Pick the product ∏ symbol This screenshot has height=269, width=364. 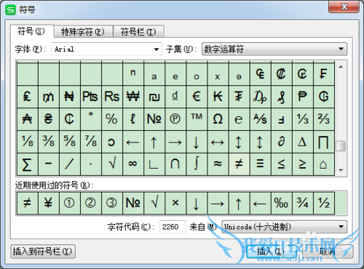tap(324, 142)
